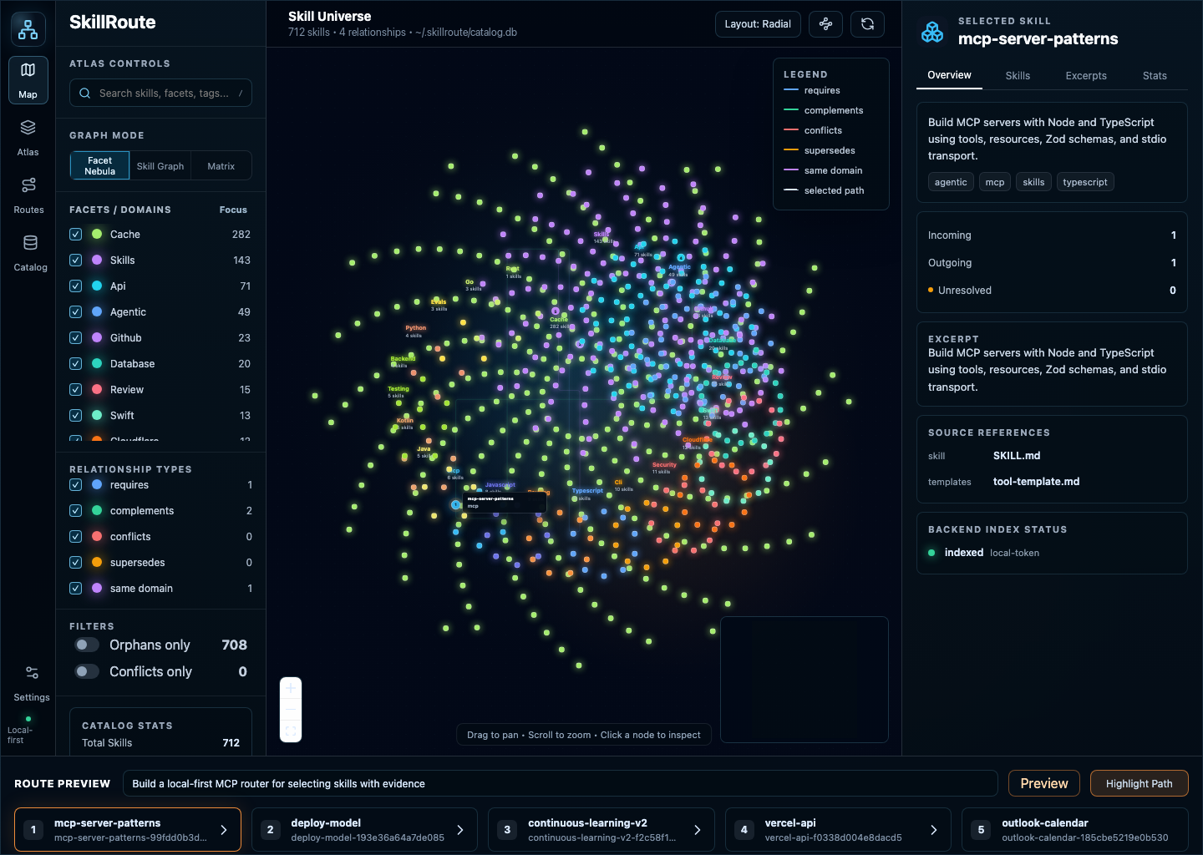Zoom out on the graph canvas
Screen dimensions: 1203x855
pos(291,710)
